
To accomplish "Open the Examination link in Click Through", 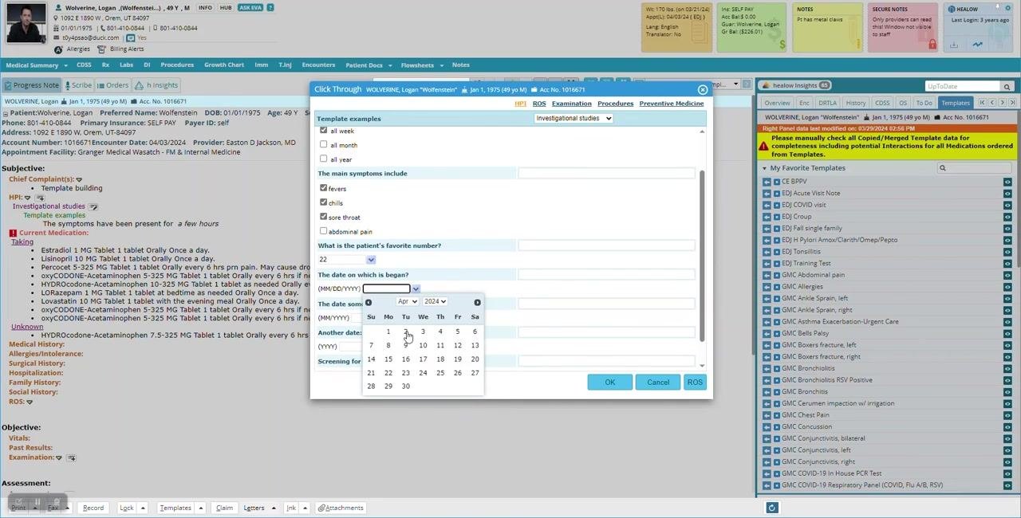I will (x=571, y=104).
